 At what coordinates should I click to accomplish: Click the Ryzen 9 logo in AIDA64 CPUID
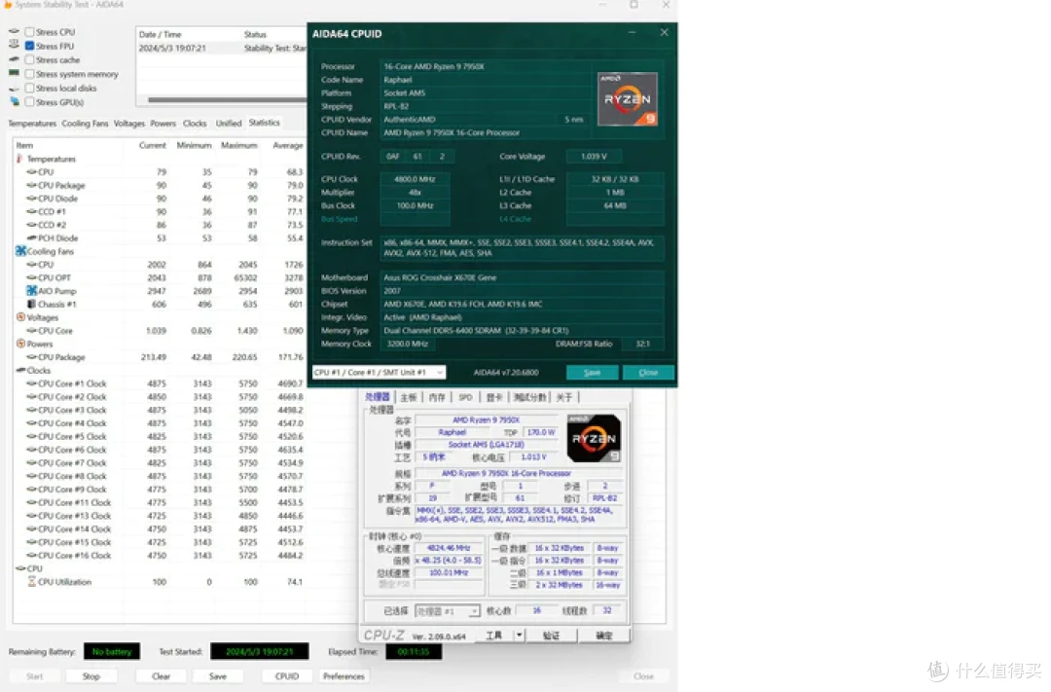click(x=628, y=99)
